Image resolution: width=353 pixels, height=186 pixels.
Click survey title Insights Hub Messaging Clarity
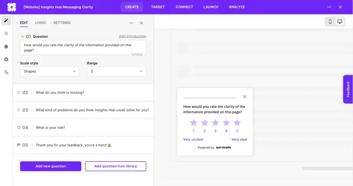(x=58, y=7)
